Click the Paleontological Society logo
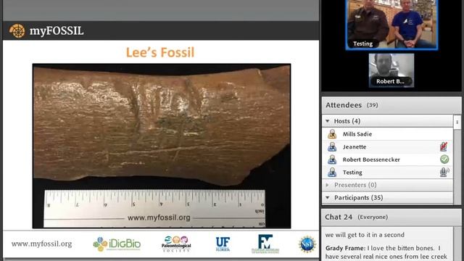Image resolution: width=464 pixels, height=261 pixels. click(176, 244)
